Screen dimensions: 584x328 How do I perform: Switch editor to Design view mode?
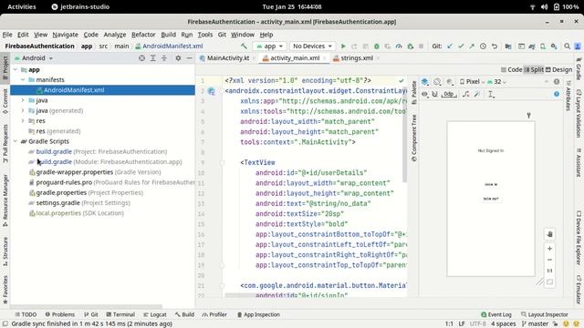pos(558,69)
